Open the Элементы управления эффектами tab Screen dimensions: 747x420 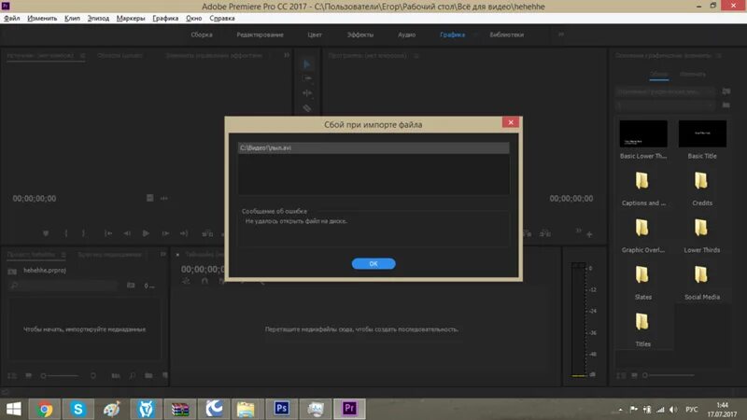coord(214,55)
